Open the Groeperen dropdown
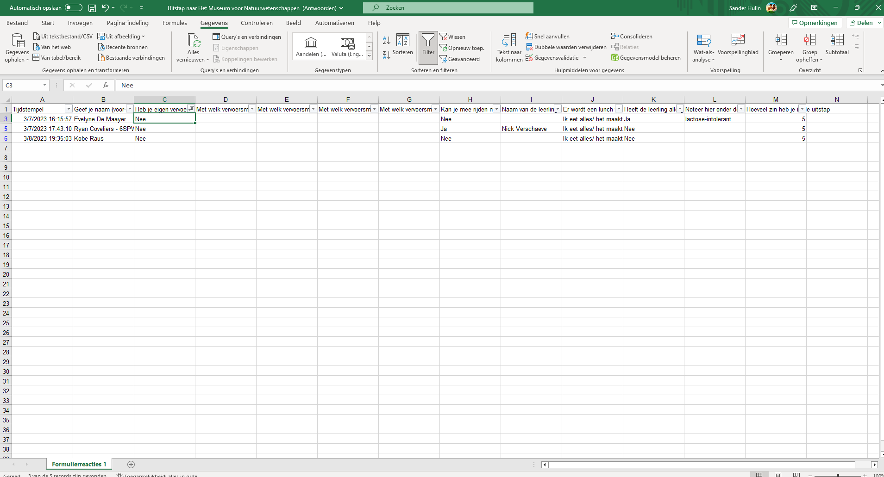 click(x=781, y=59)
